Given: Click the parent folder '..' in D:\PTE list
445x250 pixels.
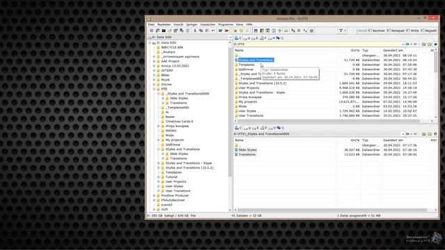Looking at the screenshot, I should [x=238, y=56].
